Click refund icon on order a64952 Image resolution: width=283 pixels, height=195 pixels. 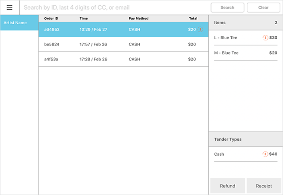200,30
